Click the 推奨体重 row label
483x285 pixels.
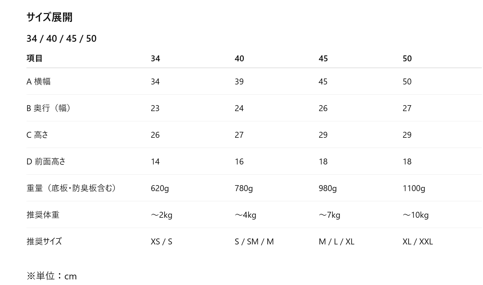tap(43, 215)
